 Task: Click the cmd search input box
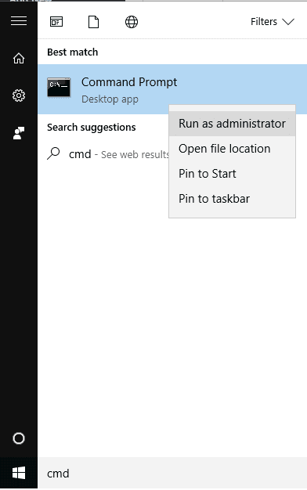[172, 473]
